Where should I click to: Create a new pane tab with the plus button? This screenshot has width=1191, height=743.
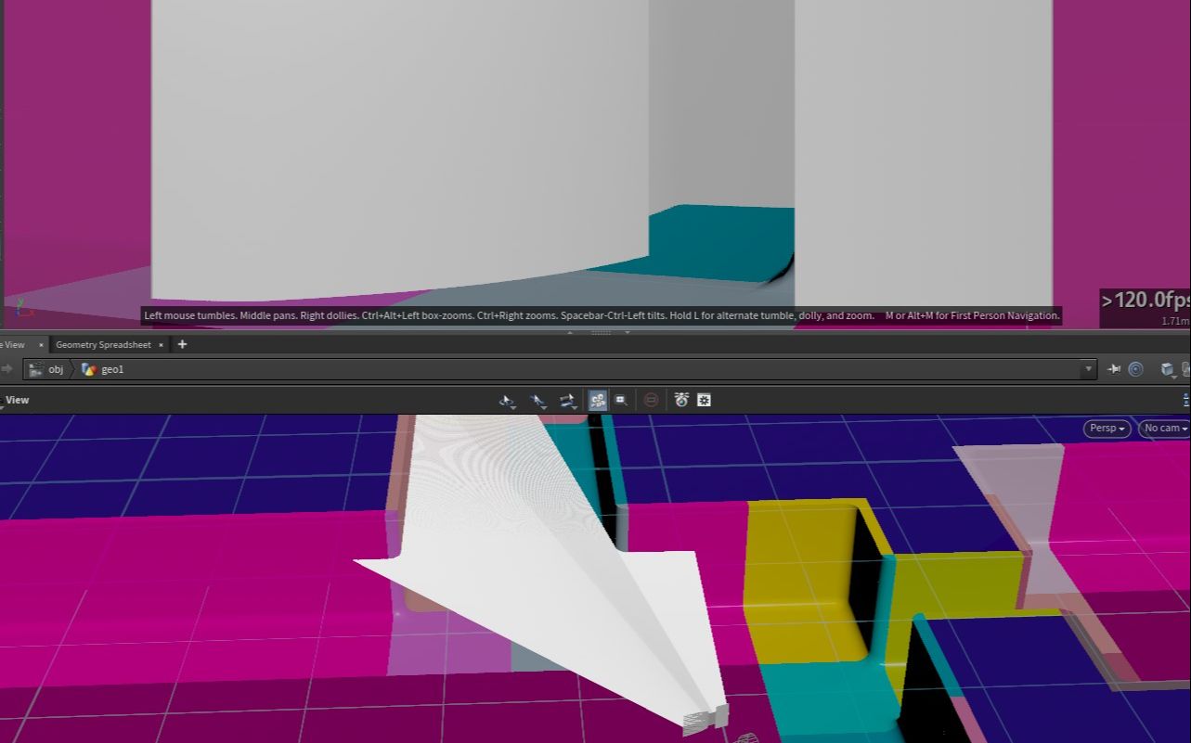pos(182,344)
